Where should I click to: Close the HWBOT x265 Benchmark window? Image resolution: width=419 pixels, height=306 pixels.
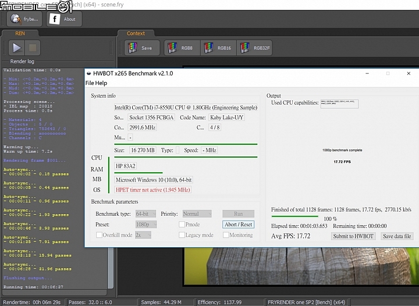coord(409,73)
